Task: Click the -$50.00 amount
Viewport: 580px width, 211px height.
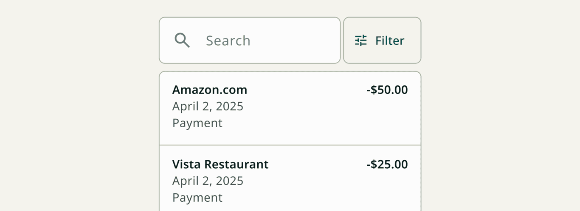Action: tap(387, 90)
